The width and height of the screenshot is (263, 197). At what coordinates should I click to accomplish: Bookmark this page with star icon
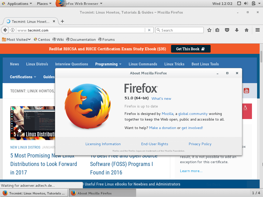pos(209,30)
